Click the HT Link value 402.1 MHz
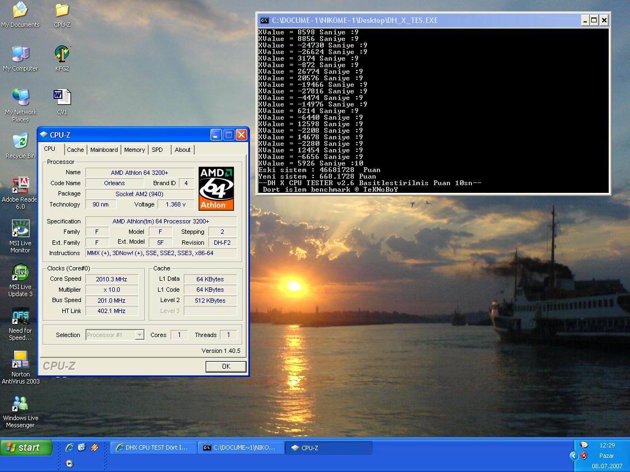 pyautogui.click(x=112, y=311)
